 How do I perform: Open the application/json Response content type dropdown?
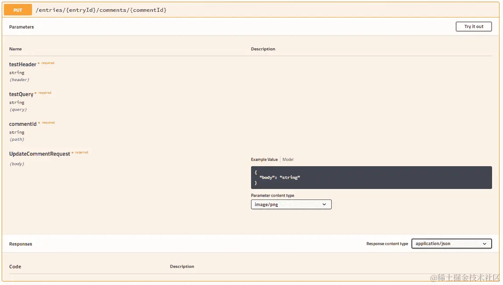[x=452, y=243]
